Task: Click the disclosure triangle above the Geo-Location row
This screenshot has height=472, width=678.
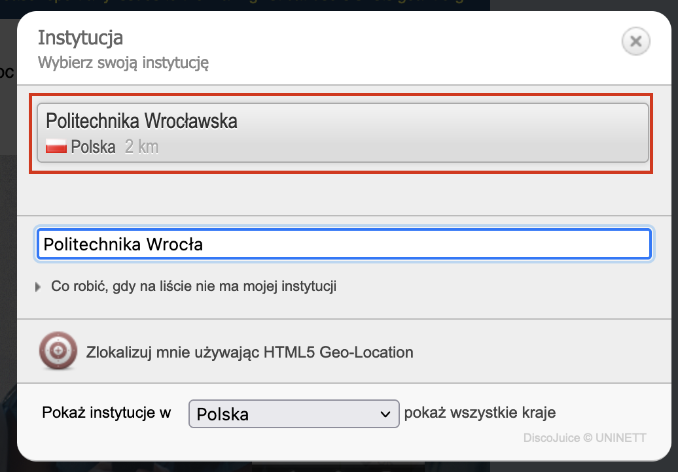Action: 38,286
